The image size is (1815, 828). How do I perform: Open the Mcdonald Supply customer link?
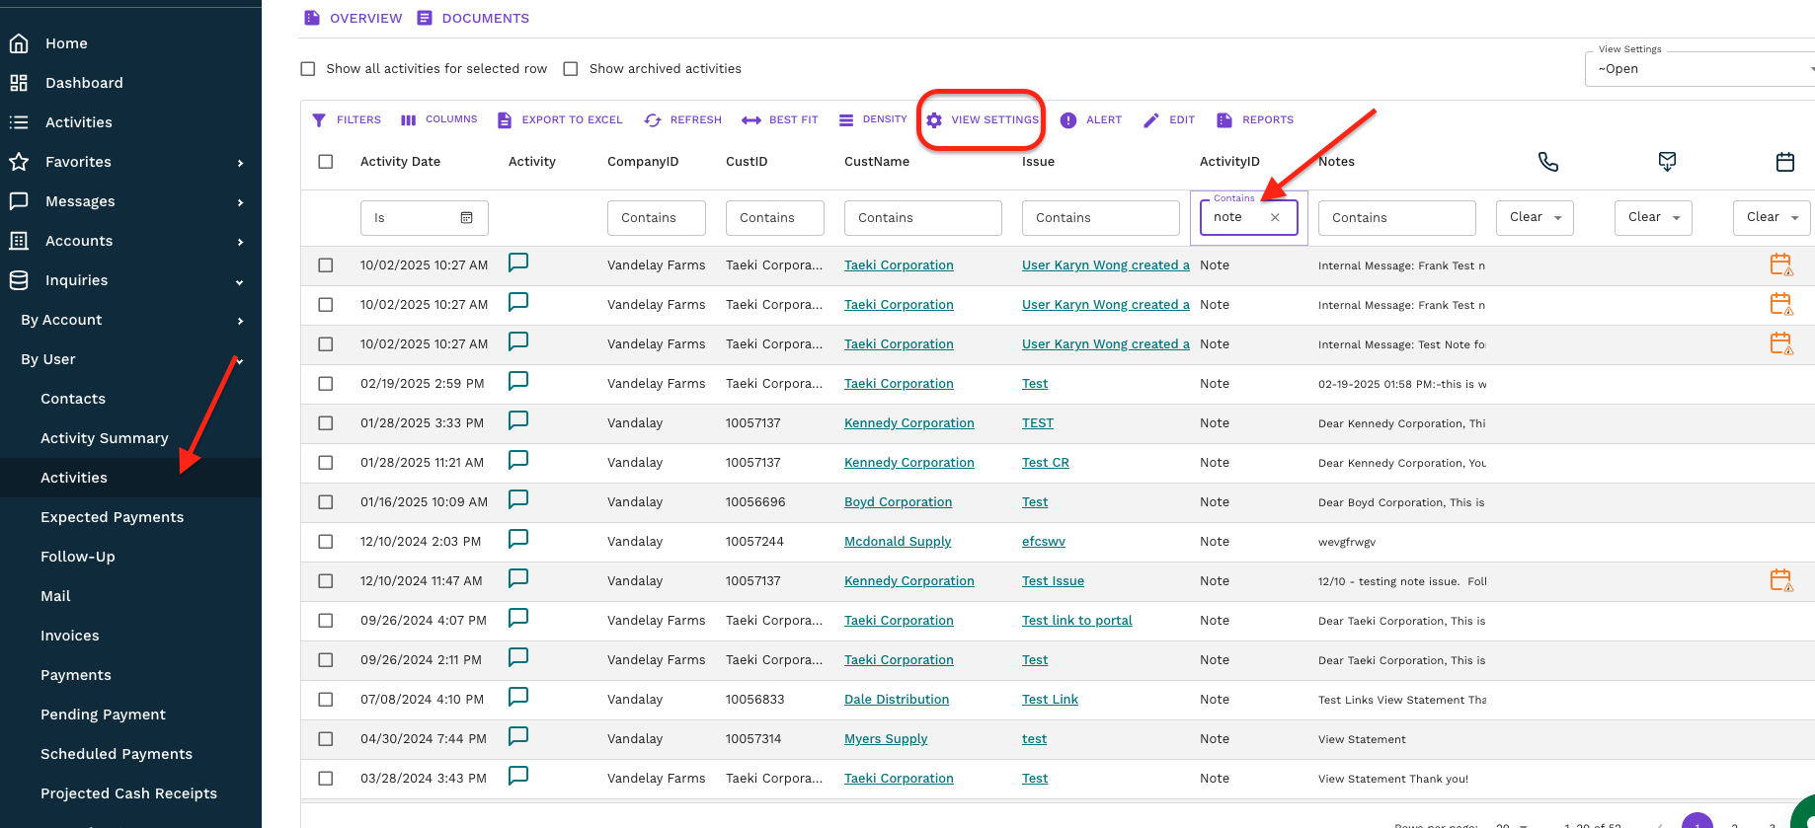(898, 542)
